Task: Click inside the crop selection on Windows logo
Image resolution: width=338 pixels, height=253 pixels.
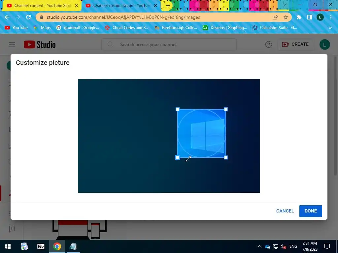Action: (x=202, y=133)
